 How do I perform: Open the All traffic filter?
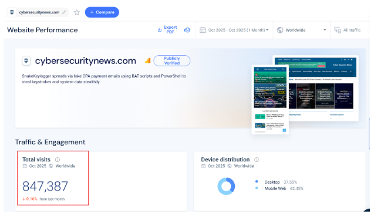(x=352, y=30)
